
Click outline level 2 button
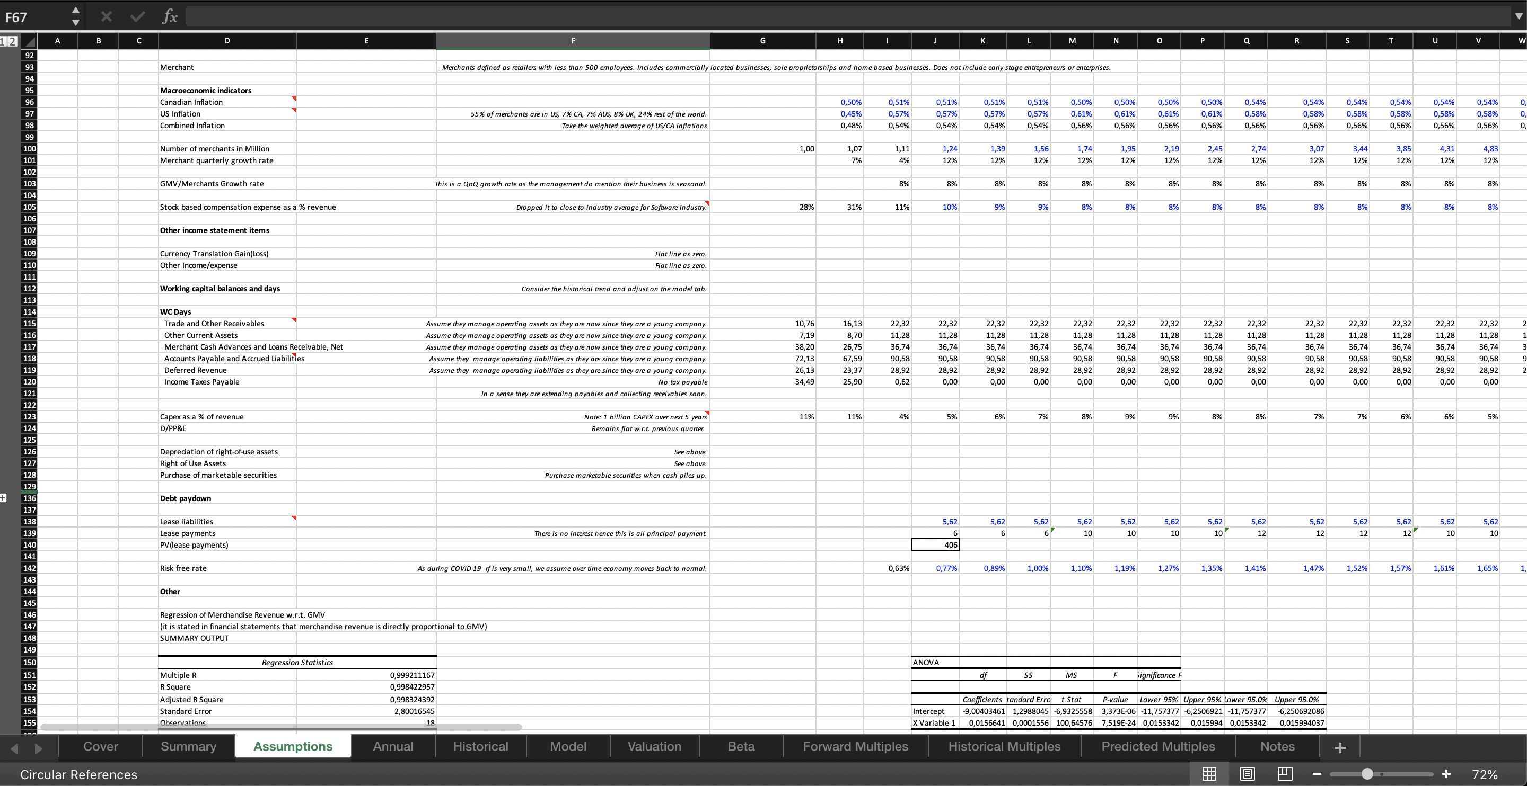pyautogui.click(x=12, y=41)
